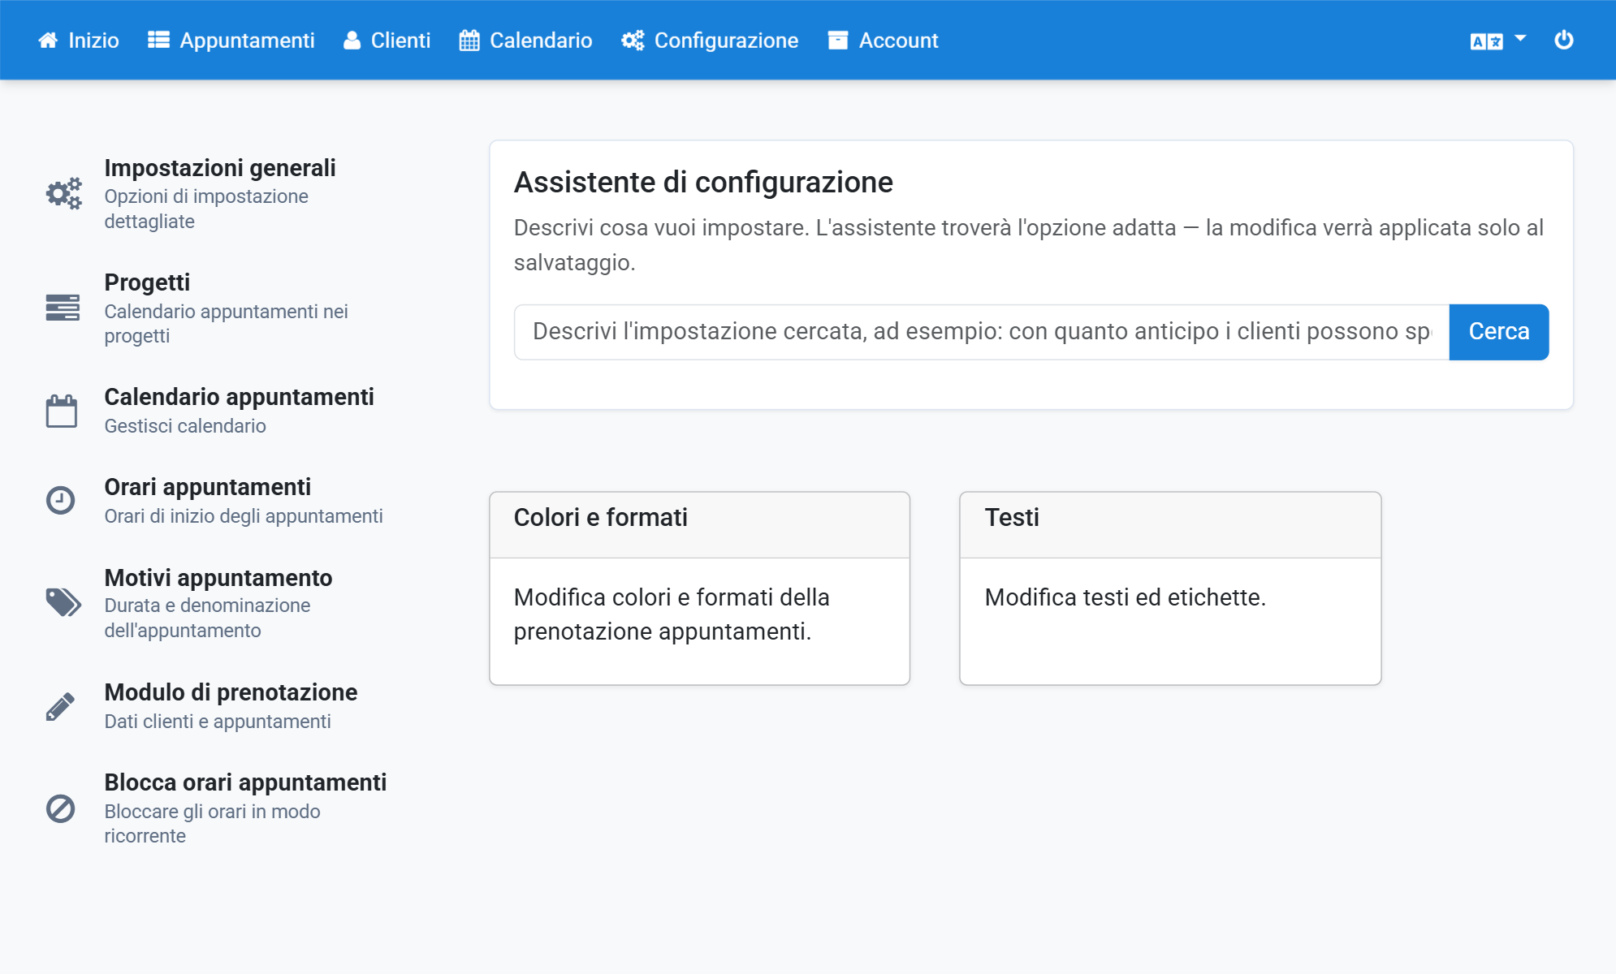The width and height of the screenshot is (1616, 974).
Task: Open Calendario in top navigation
Action: tap(525, 40)
